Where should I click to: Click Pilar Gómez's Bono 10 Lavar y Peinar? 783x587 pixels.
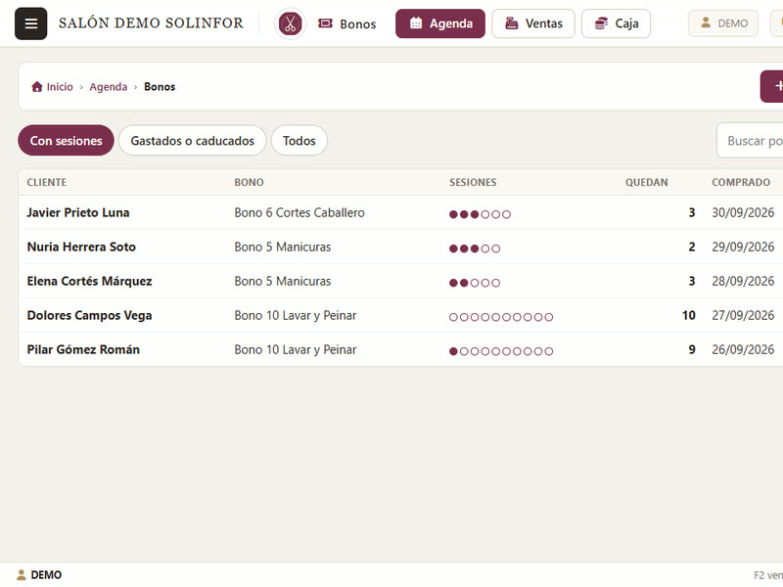[x=296, y=349]
